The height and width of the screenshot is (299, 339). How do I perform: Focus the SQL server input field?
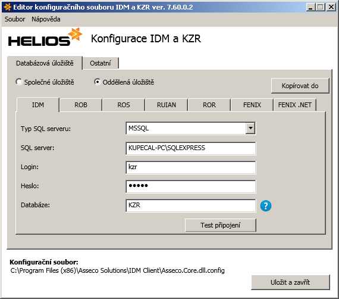pos(191,148)
